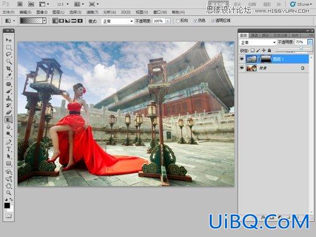Open the Filter (滤镜) menu
Image resolution: width=316 pixels, height=237 pixels.
pos(92,12)
